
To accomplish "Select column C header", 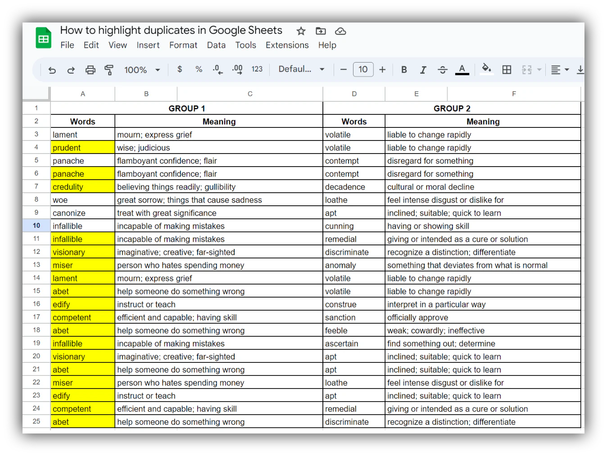I will (x=250, y=94).
